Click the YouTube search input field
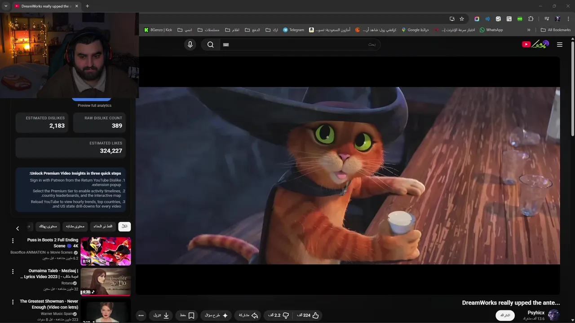This screenshot has width=575, height=323. [300, 44]
